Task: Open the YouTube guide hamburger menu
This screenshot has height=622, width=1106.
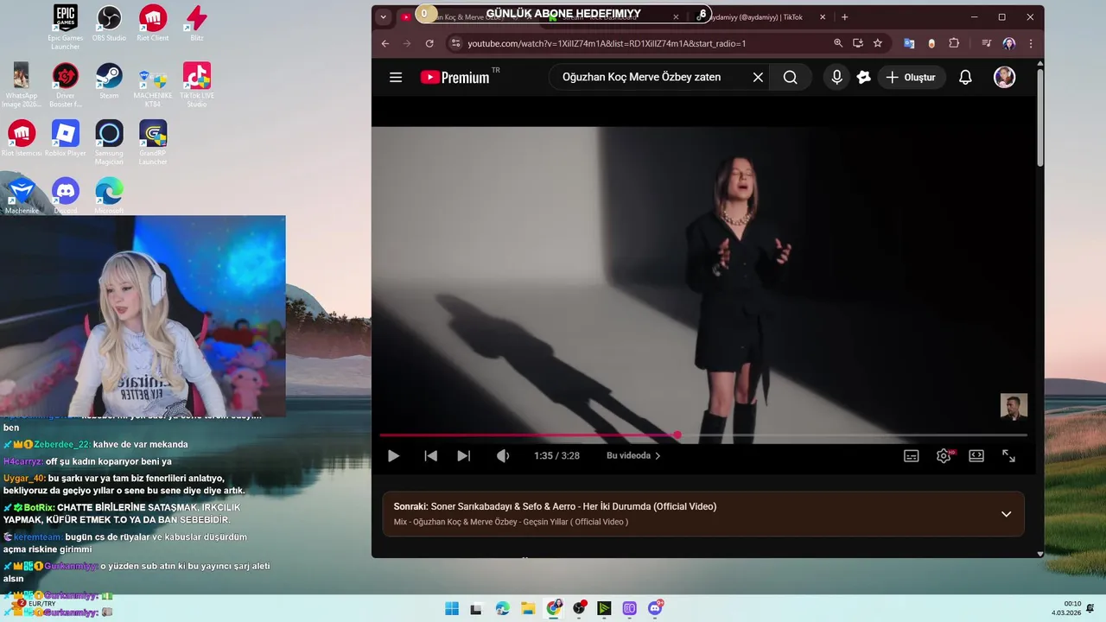Action: click(396, 77)
